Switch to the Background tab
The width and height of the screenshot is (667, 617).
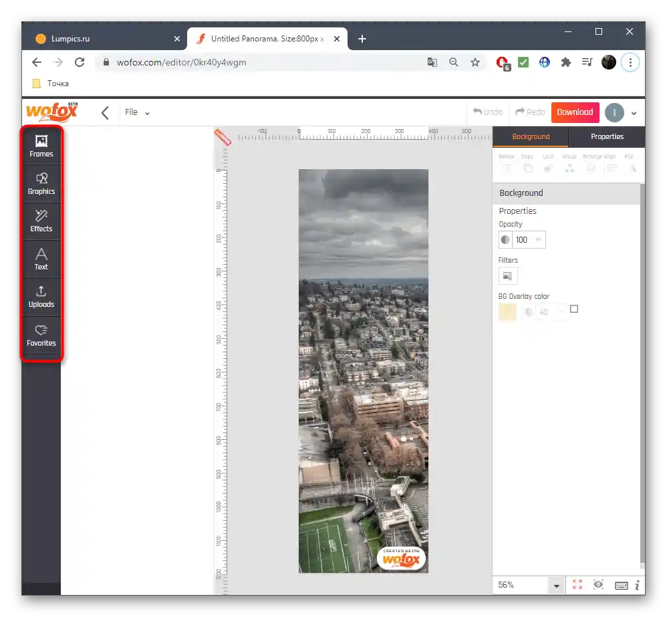coord(531,136)
